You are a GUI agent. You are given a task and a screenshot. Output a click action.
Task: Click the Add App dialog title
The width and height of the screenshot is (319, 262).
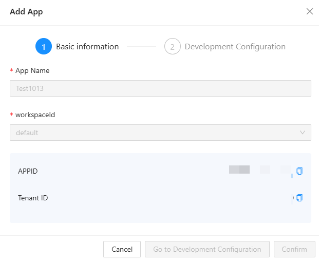click(26, 12)
